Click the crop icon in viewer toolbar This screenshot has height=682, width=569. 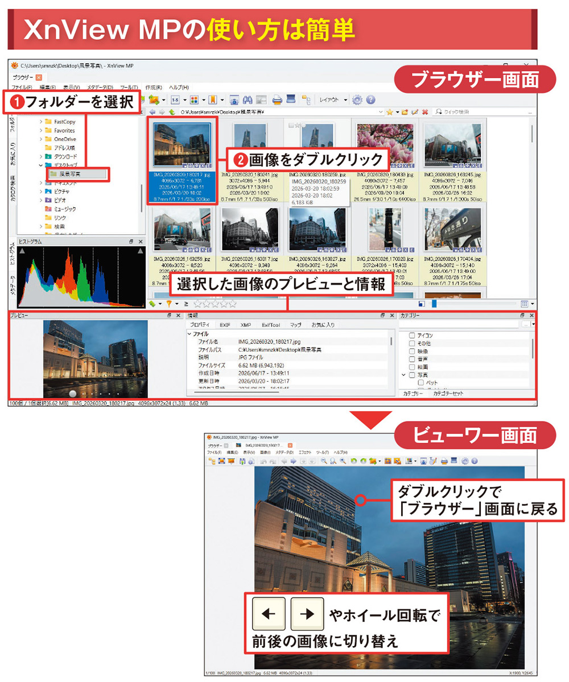click(387, 461)
